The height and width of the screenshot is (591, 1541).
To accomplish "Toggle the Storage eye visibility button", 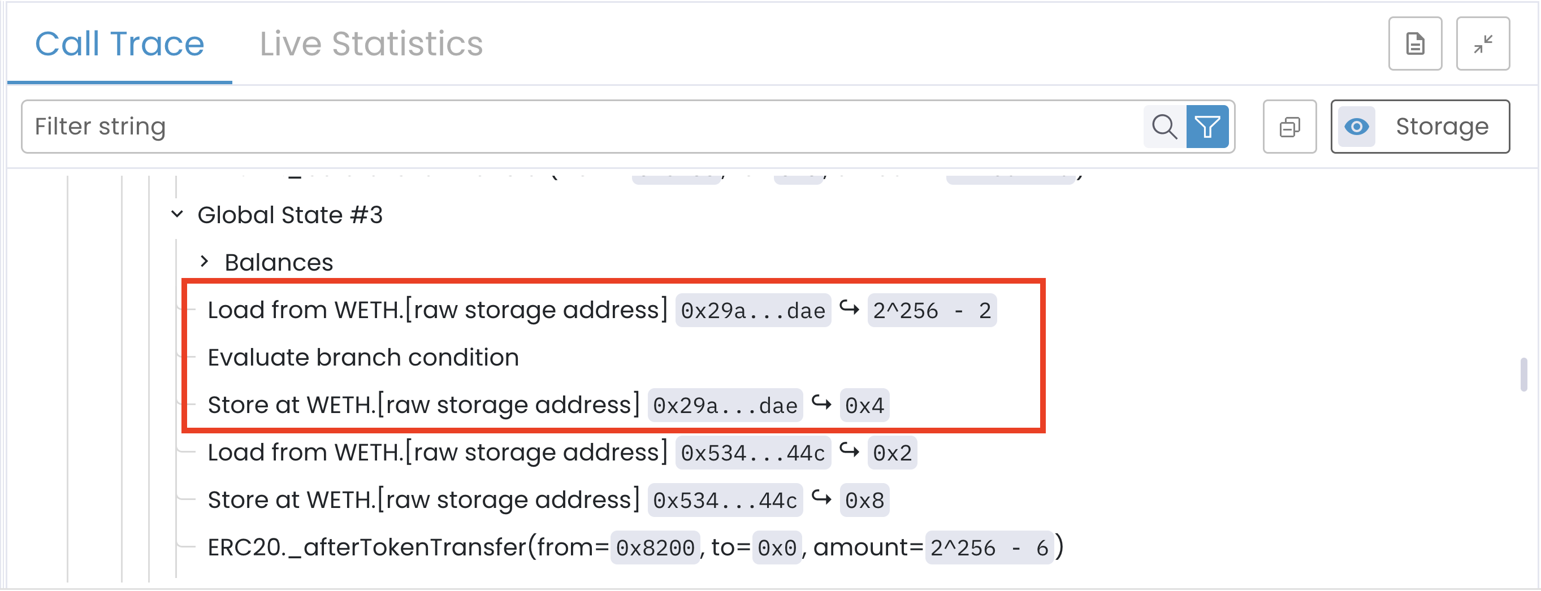I will point(1356,126).
